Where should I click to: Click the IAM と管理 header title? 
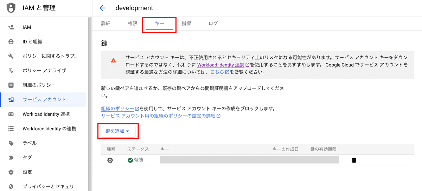pyautogui.click(x=39, y=8)
